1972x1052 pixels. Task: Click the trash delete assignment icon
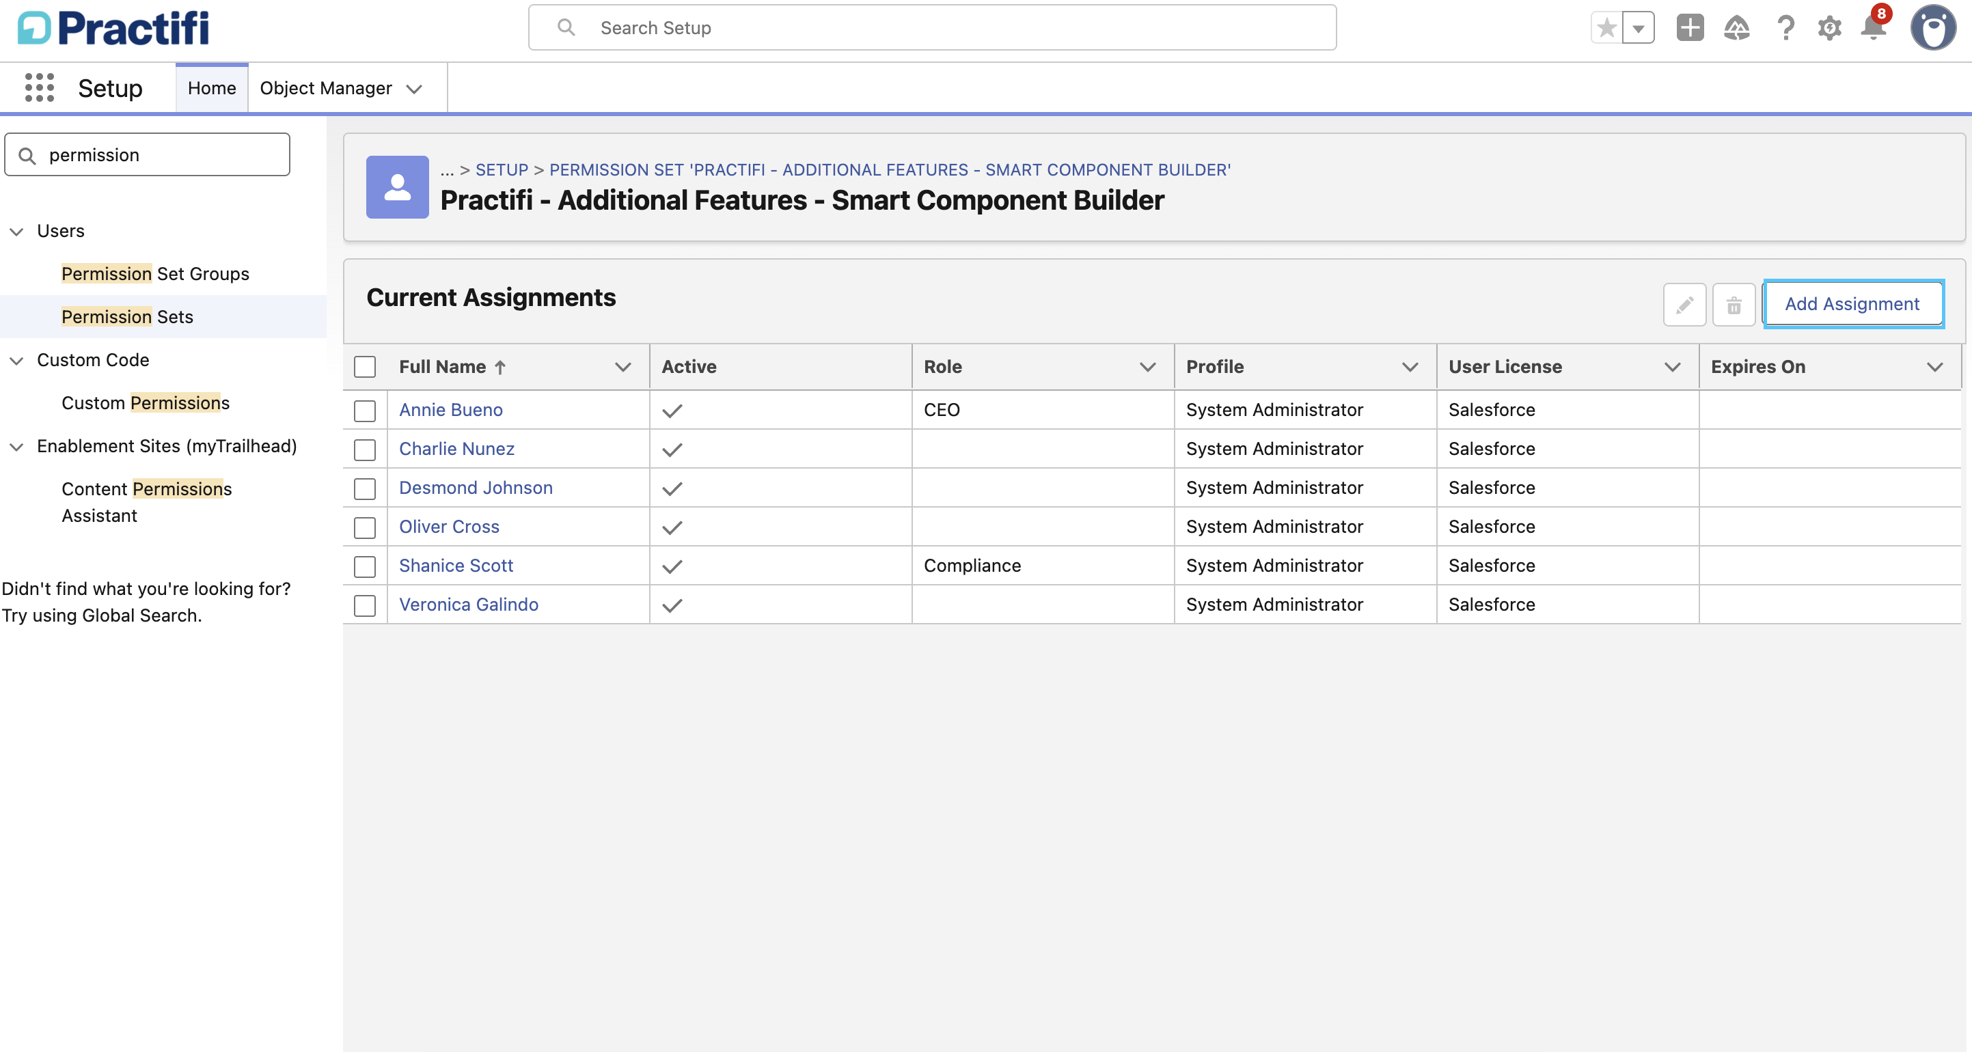tap(1733, 305)
